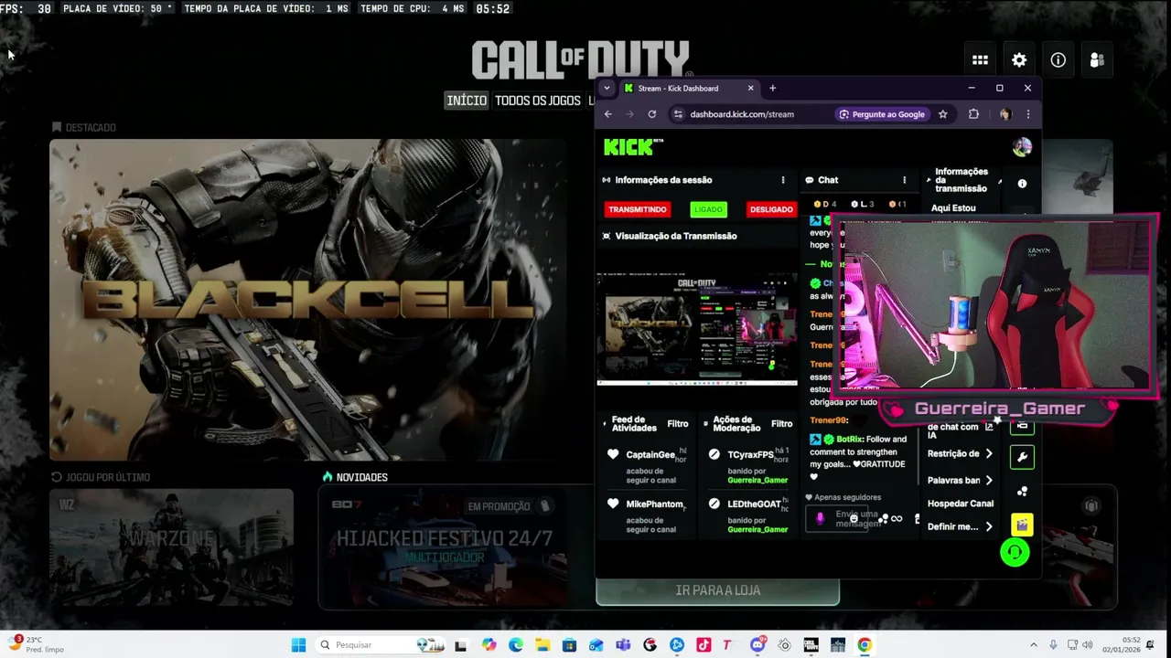The image size is (1171, 658).
Task: Click the green headset support button
Action: click(1014, 552)
